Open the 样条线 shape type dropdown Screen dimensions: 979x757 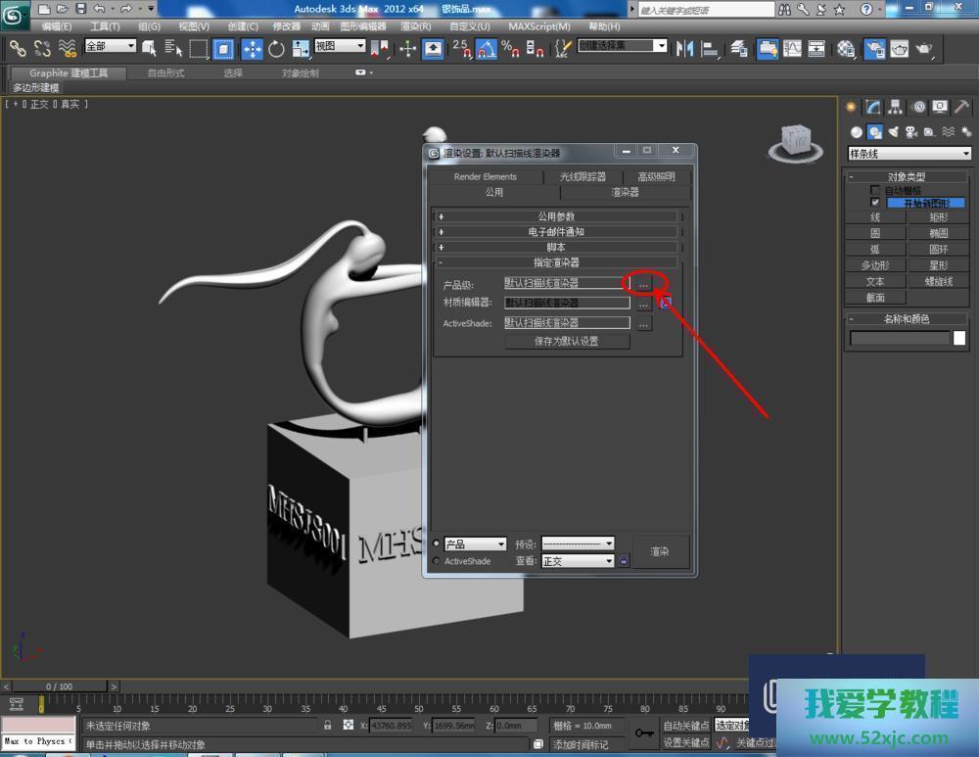coord(909,154)
